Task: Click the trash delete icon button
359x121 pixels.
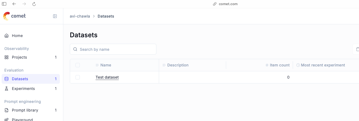Action: [357, 49]
